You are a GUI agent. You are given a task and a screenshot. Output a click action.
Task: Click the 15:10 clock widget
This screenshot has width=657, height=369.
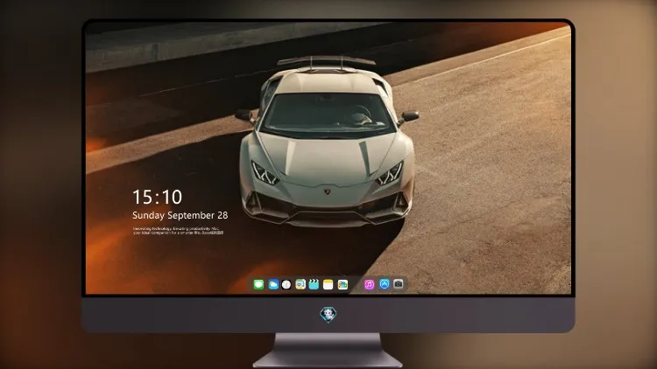157,197
